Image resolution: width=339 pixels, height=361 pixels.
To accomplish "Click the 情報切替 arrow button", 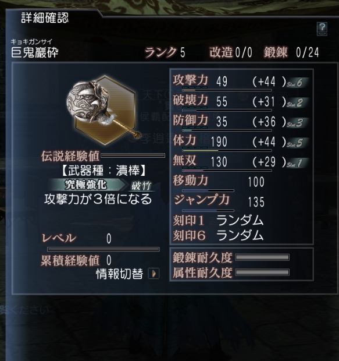I will click(154, 274).
